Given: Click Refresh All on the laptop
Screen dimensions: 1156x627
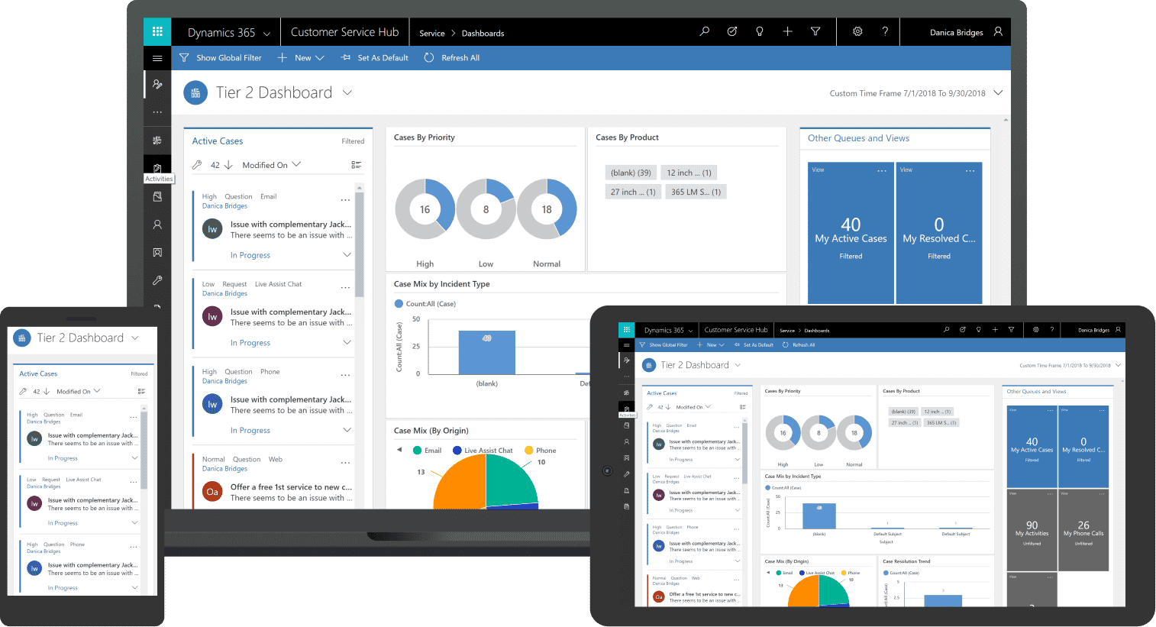Looking at the screenshot, I should tap(452, 58).
